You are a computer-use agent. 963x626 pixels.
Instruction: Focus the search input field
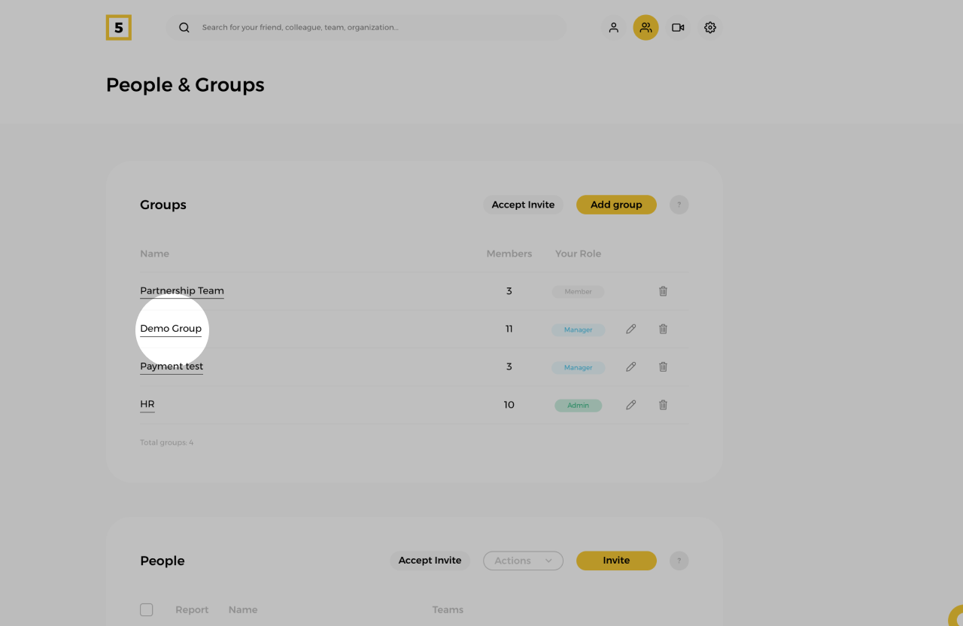(376, 28)
